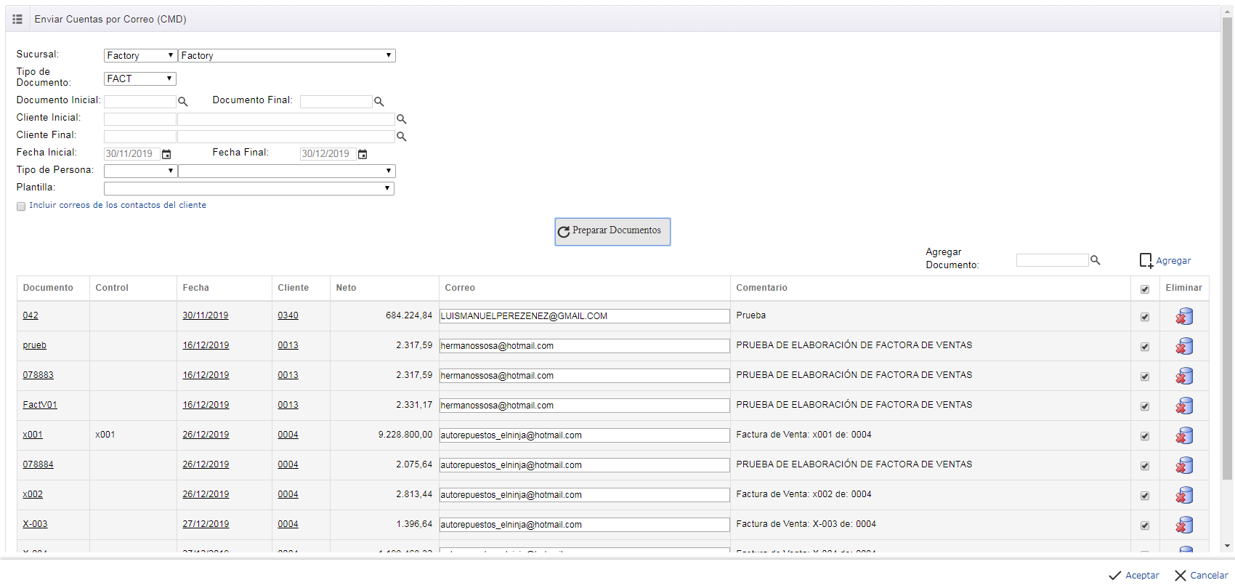The image size is (1235, 588).
Task: Uncheck the checkbox for document prueb
Action: click(1145, 347)
